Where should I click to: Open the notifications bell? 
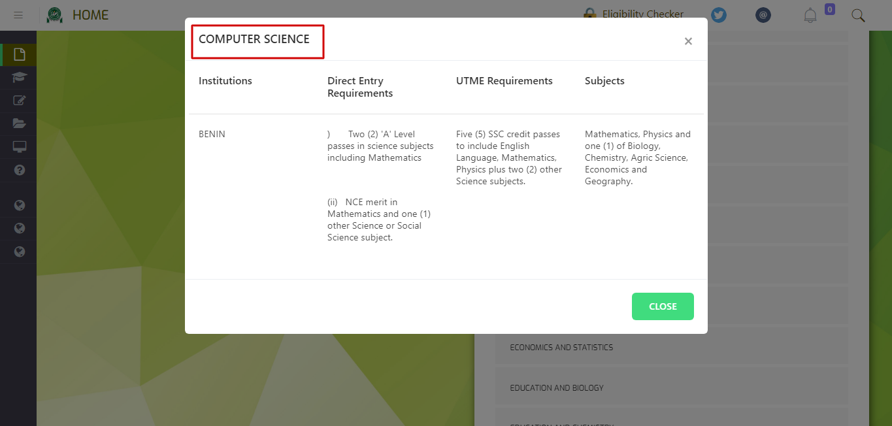810,14
